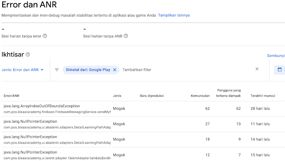Click the 14 hari lalu cell
Screen dimensions: 285x161
click(260, 139)
